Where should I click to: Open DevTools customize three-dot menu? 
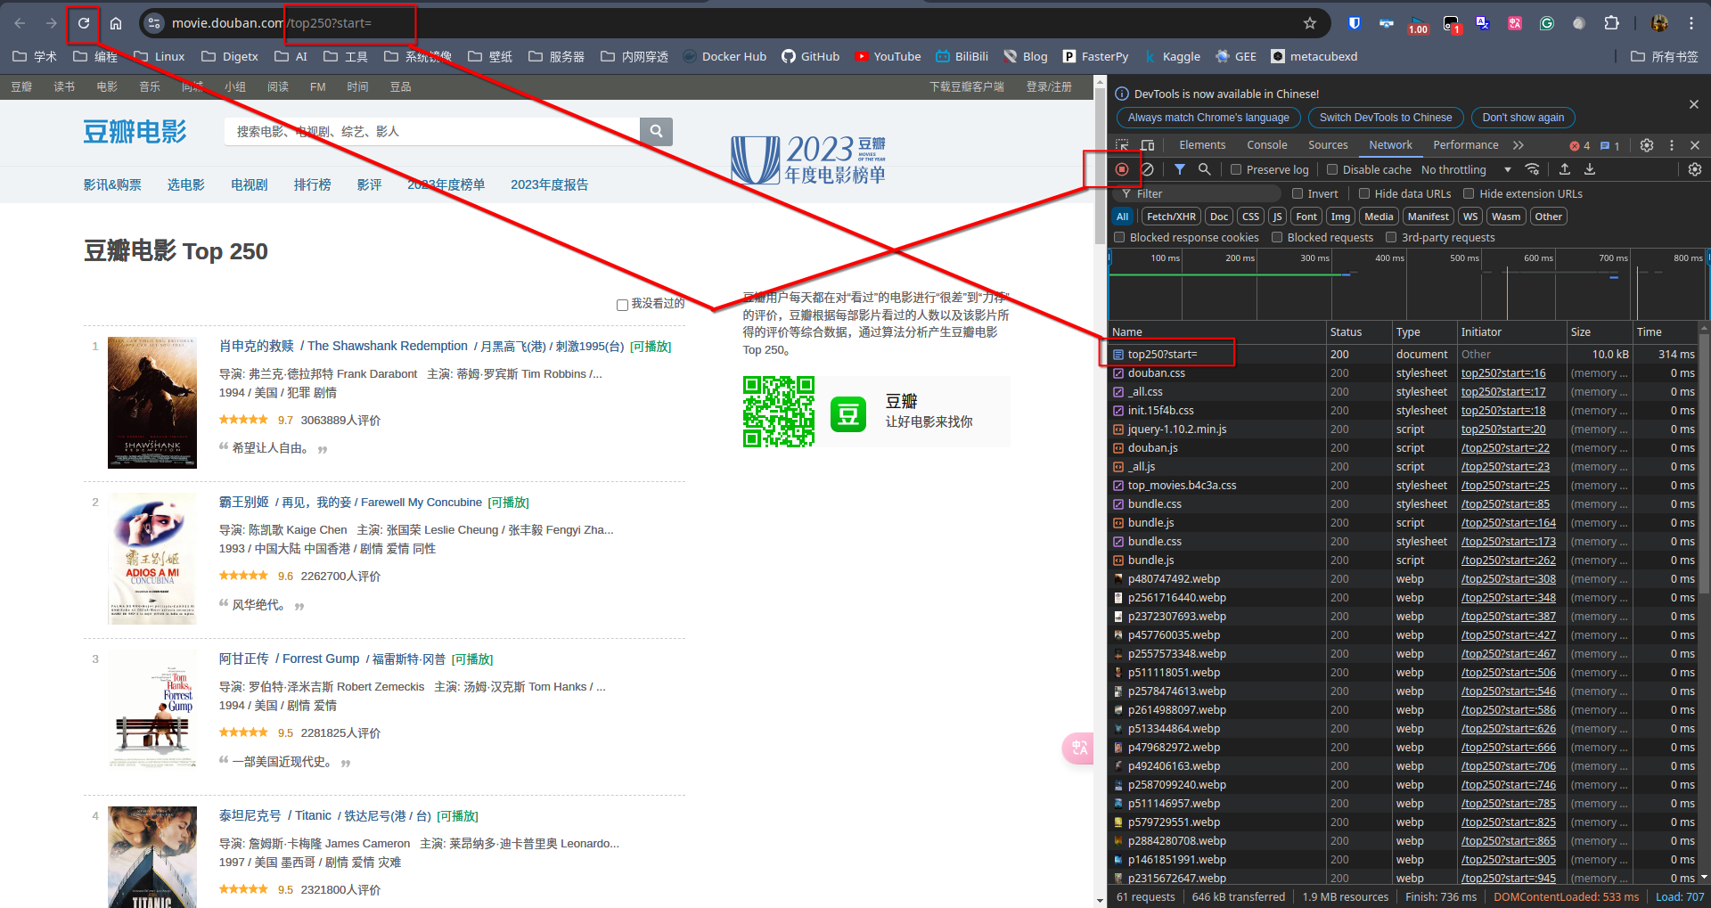(x=1672, y=145)
